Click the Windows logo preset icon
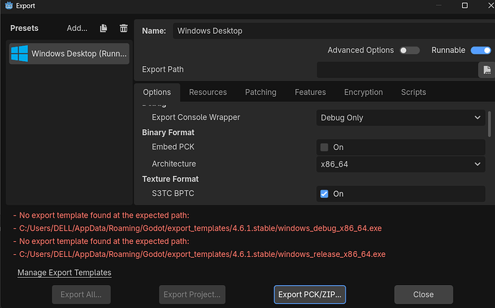 [x=19, y=54]
